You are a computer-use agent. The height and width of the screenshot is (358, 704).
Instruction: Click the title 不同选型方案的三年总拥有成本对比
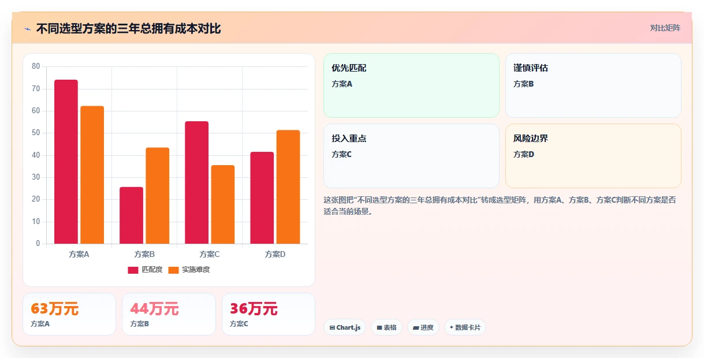pos(128,29)
